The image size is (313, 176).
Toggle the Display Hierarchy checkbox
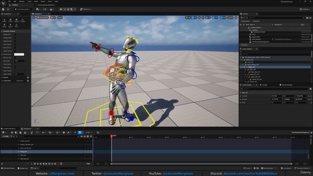(15, 35)
